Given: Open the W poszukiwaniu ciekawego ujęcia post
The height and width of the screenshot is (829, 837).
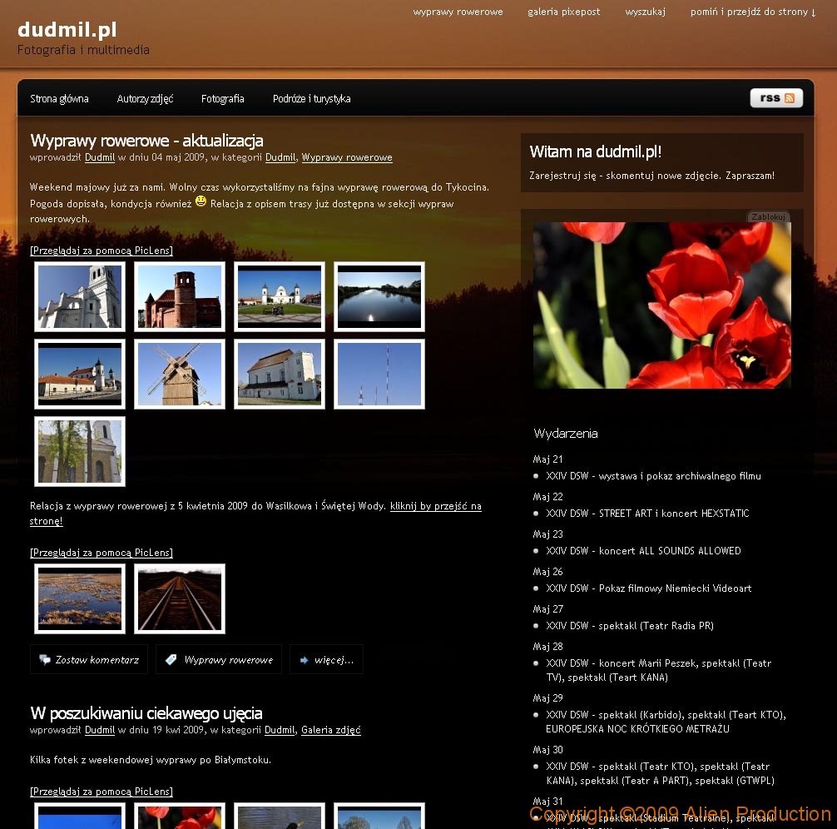Looking at the screenshot, I should (x=146, y=713).
